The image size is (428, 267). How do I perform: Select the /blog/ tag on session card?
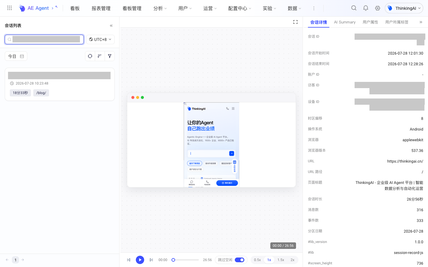pos(41,93)
